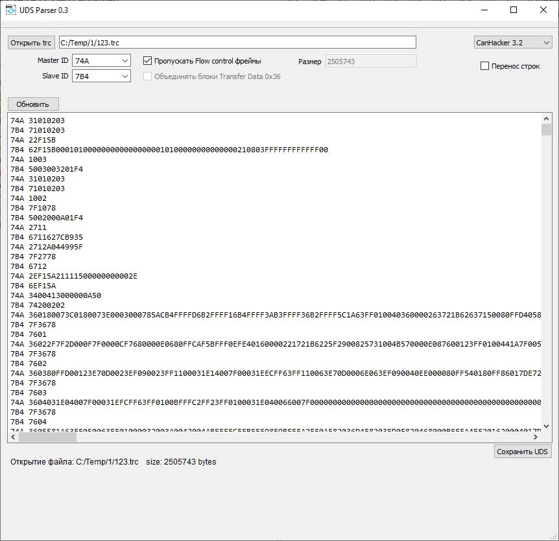Click the Объединять блоки Transfer Data 0x36 checkbox
This screenshot has height=541, width=559.
(x=147, y=76)
